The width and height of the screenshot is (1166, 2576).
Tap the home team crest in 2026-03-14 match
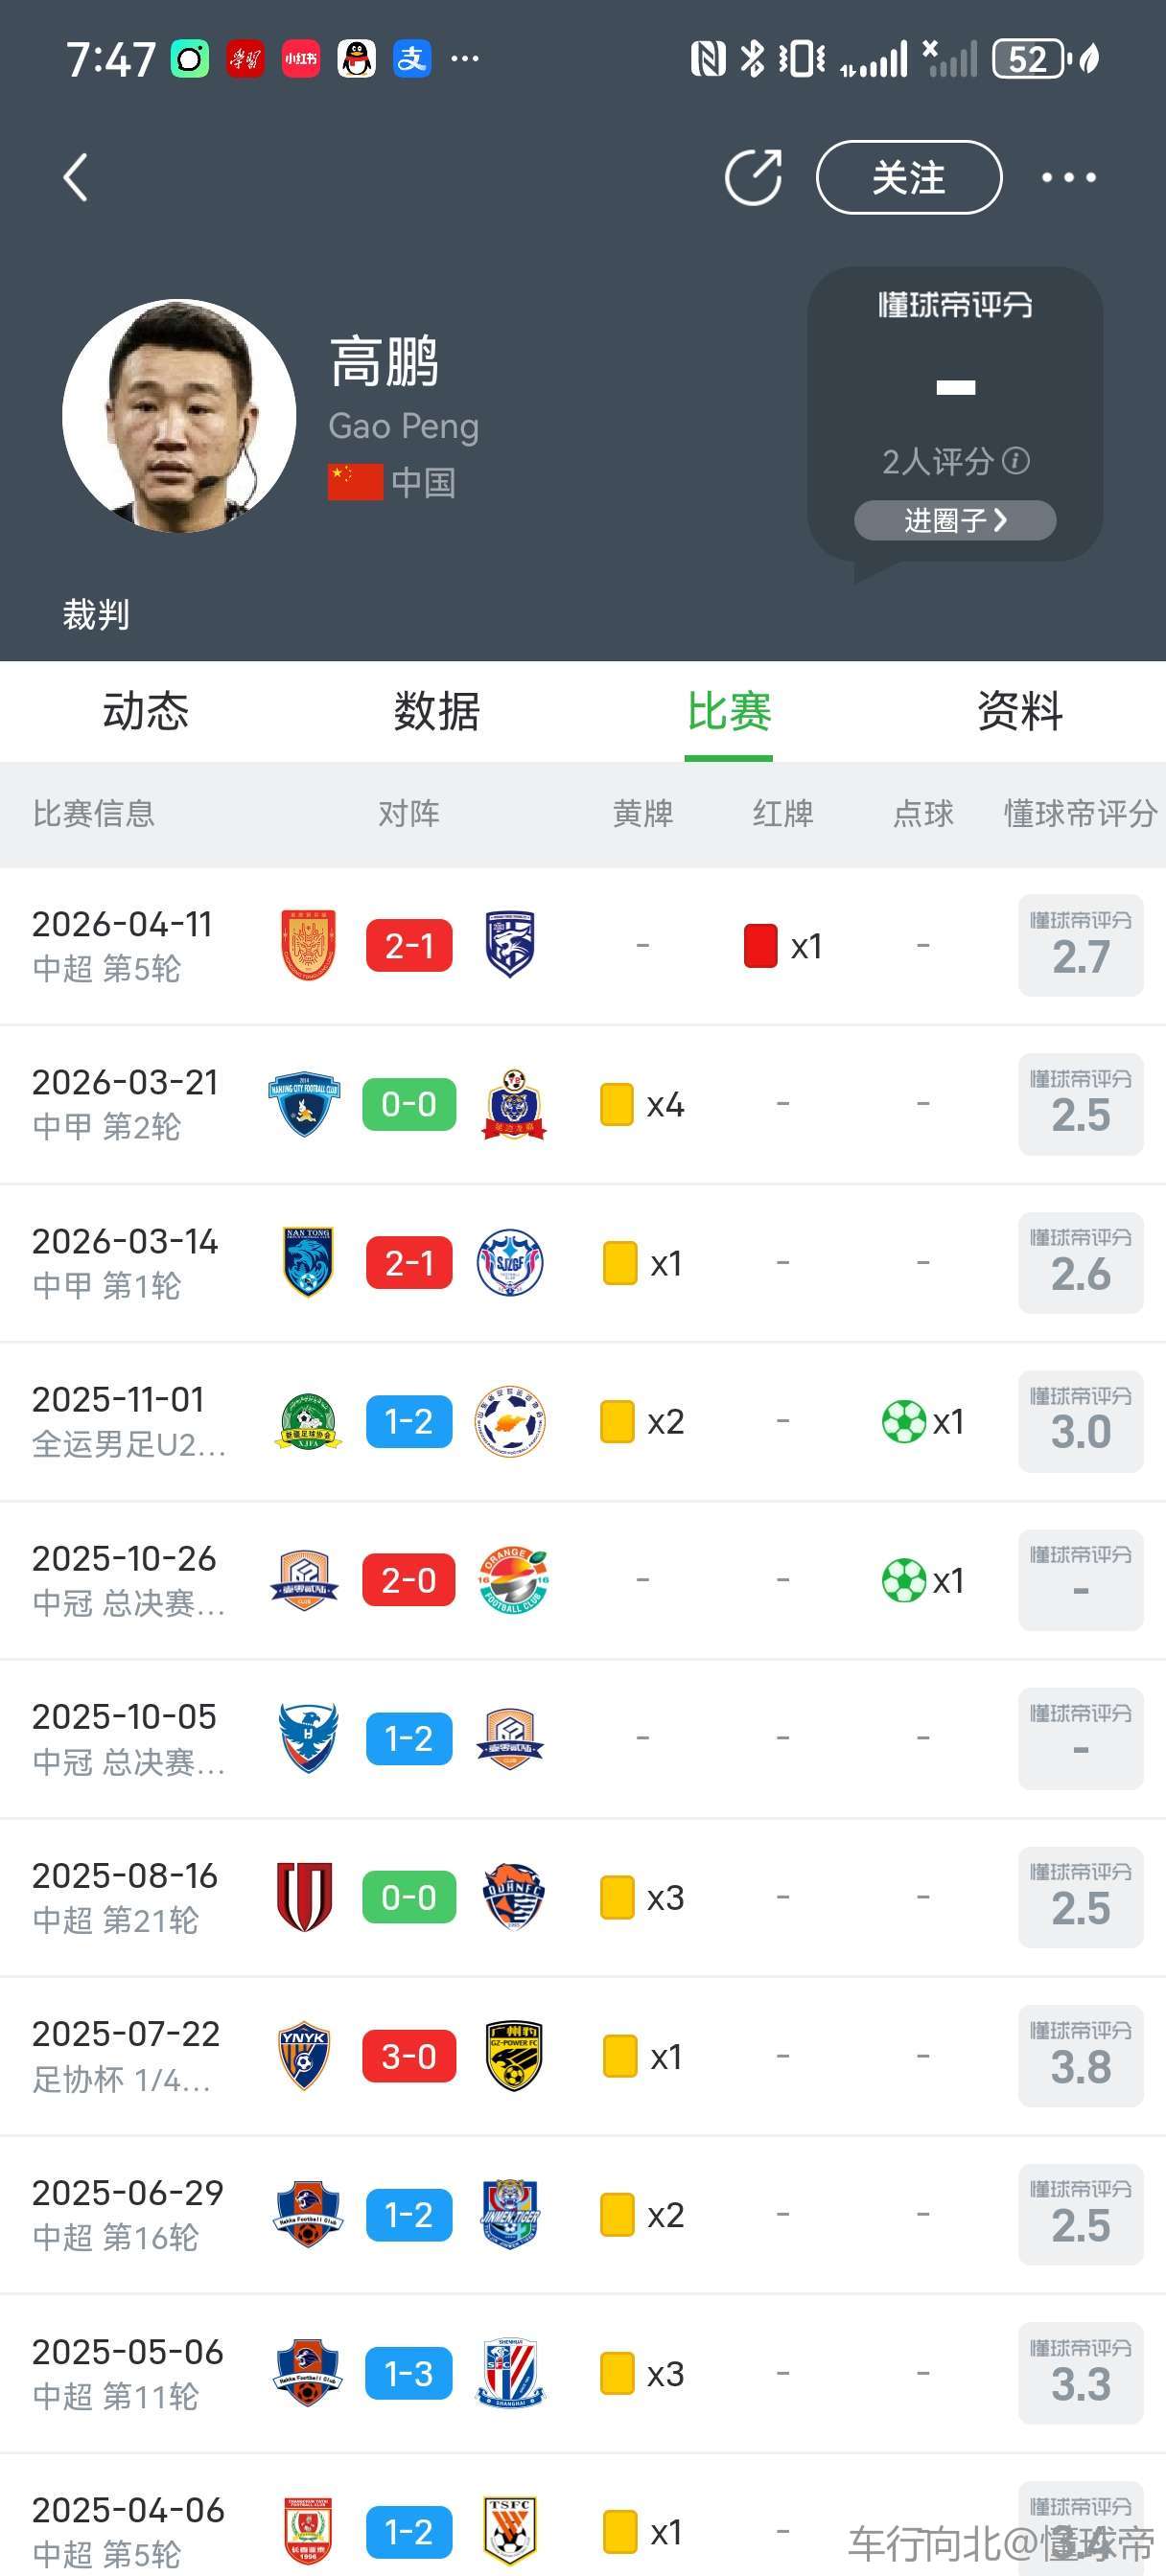[307, 1262]
